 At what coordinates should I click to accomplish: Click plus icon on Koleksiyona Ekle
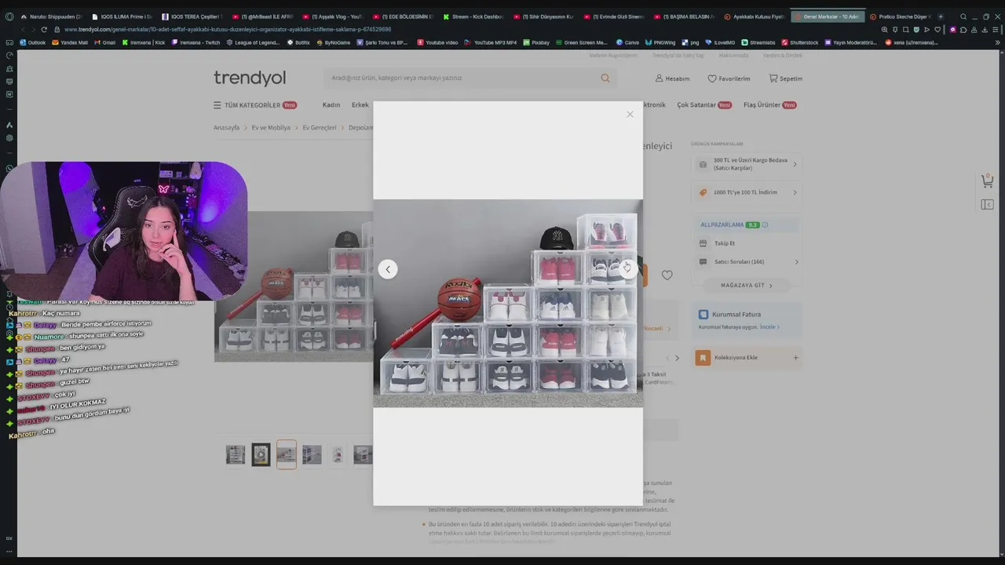click(x=795, y=358)
